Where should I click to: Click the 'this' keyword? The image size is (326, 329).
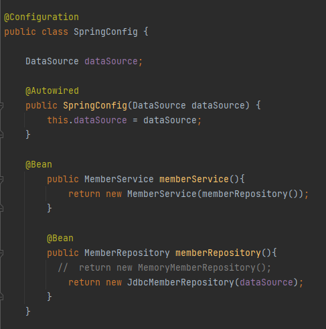coord(58,120)
